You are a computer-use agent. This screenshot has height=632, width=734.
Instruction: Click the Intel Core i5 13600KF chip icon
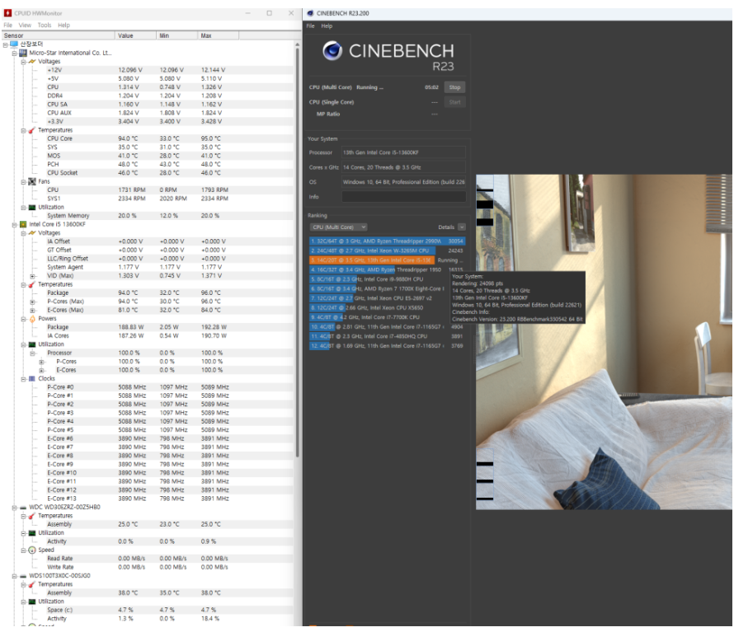coord(23,225)
